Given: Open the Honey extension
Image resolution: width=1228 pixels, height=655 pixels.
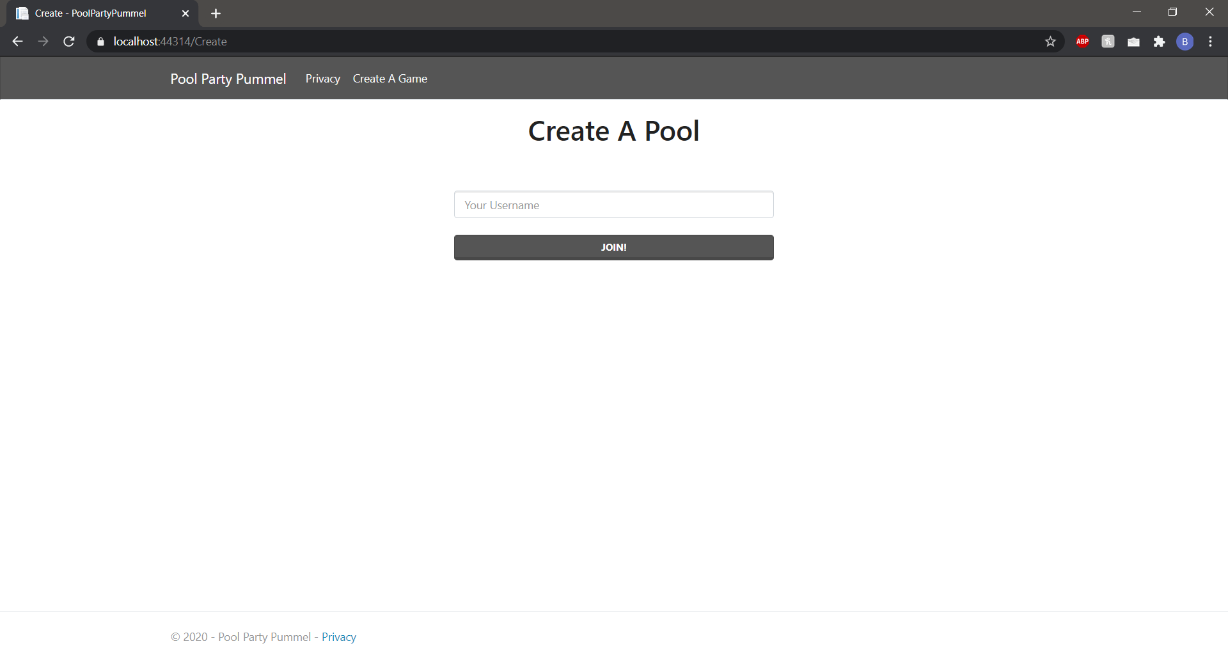Looking at the screenshot, I should 1108,41.
